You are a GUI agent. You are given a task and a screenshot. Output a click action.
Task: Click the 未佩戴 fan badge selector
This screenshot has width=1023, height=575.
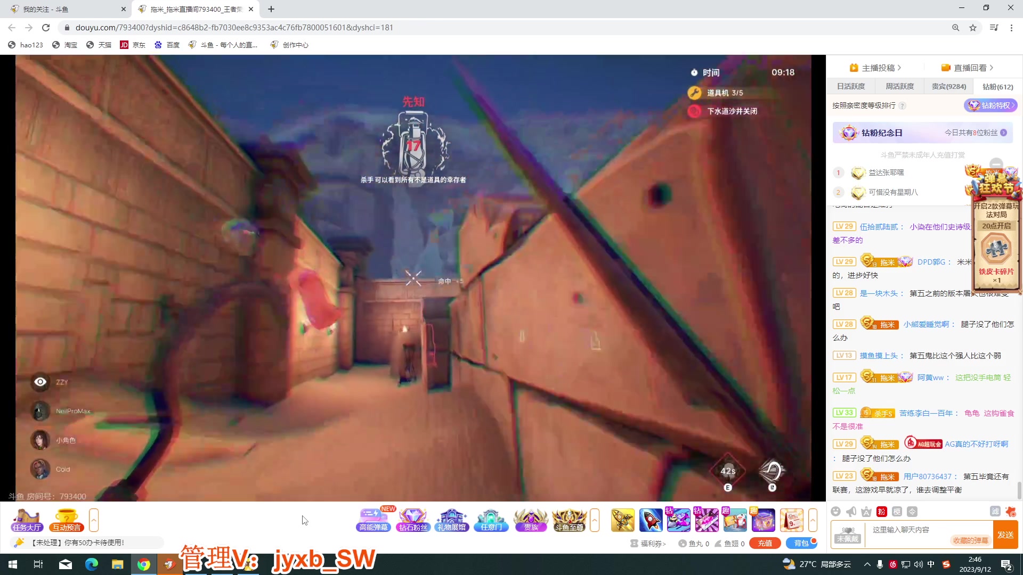pyautogui.click(x=848, y=535)
